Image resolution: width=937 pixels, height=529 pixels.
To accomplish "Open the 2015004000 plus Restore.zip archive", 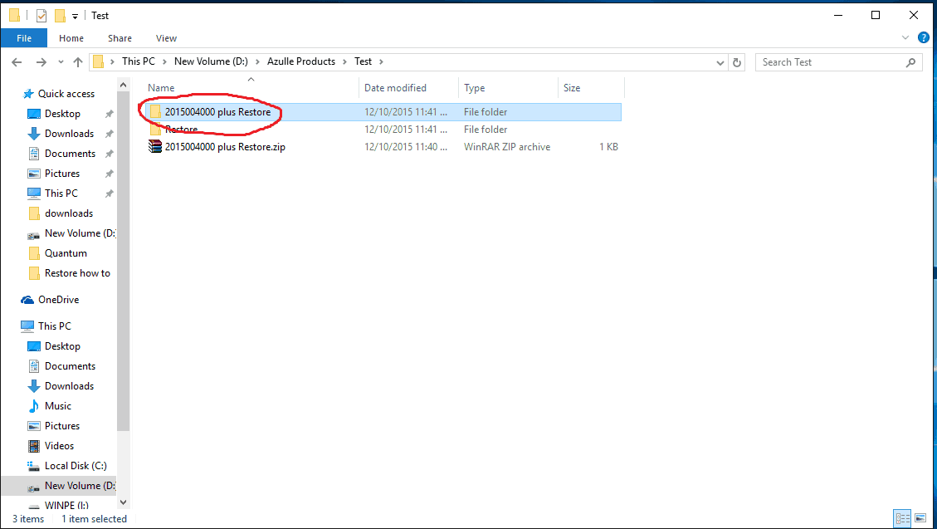I will pos(225,147).
